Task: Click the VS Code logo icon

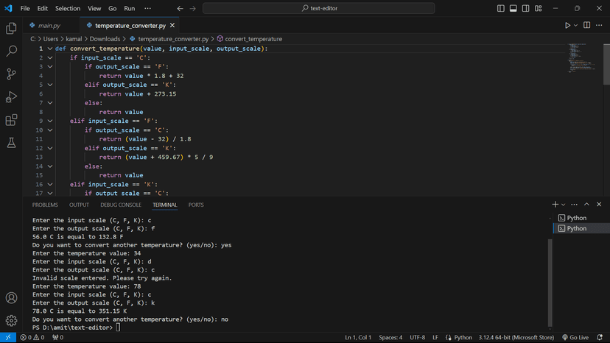Action: 8,8
